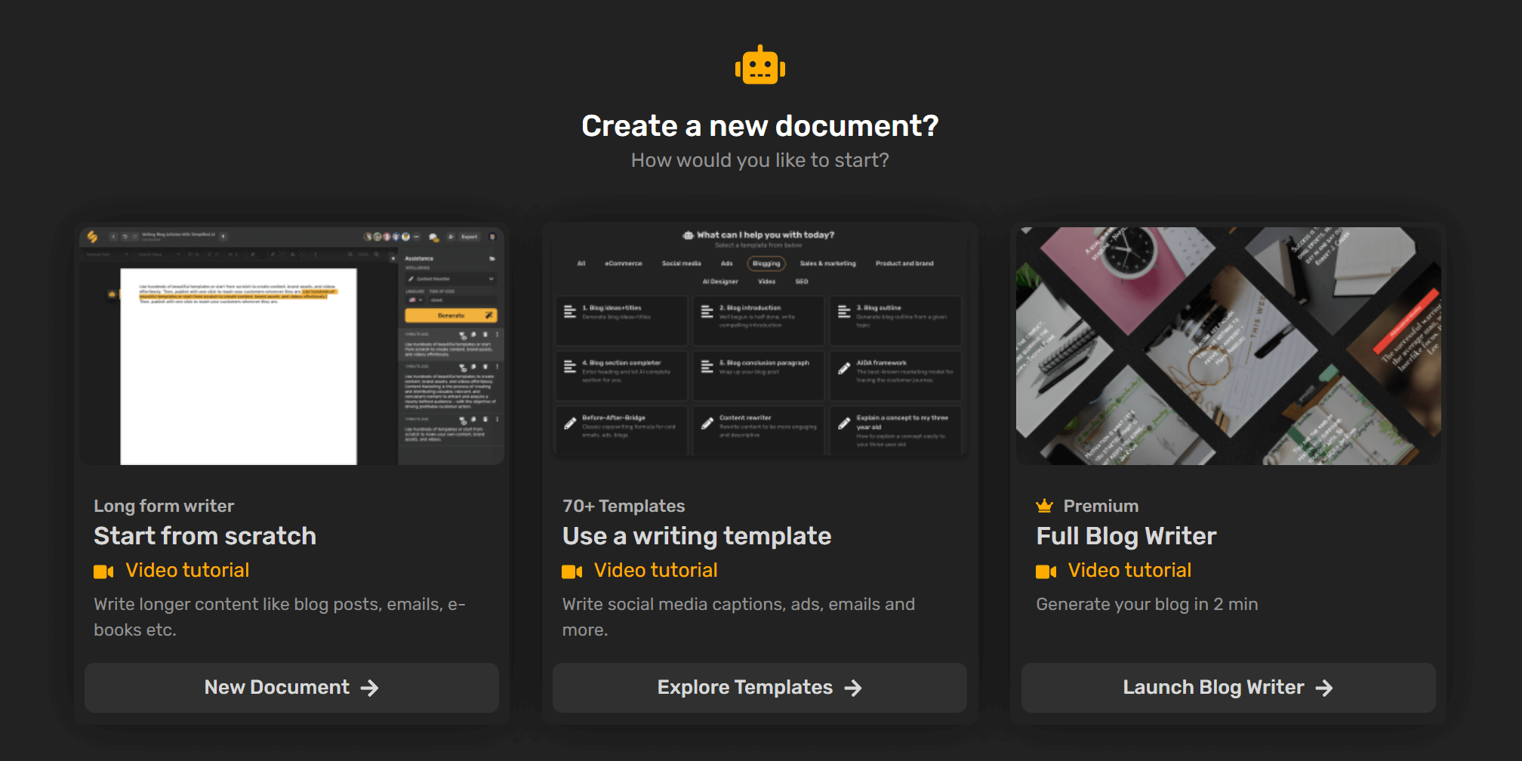The image size is (1522, 761).
Task: Open Video tutorial link for Start from scratch
Action: 187,570
